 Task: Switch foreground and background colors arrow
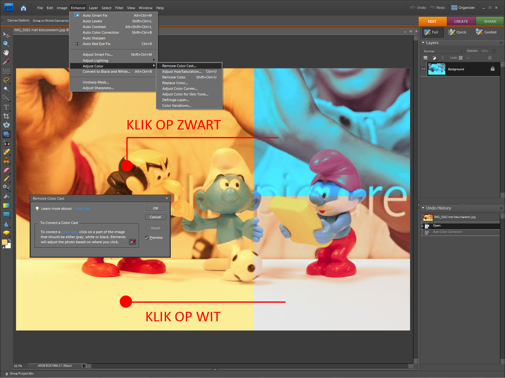(9, 240)
